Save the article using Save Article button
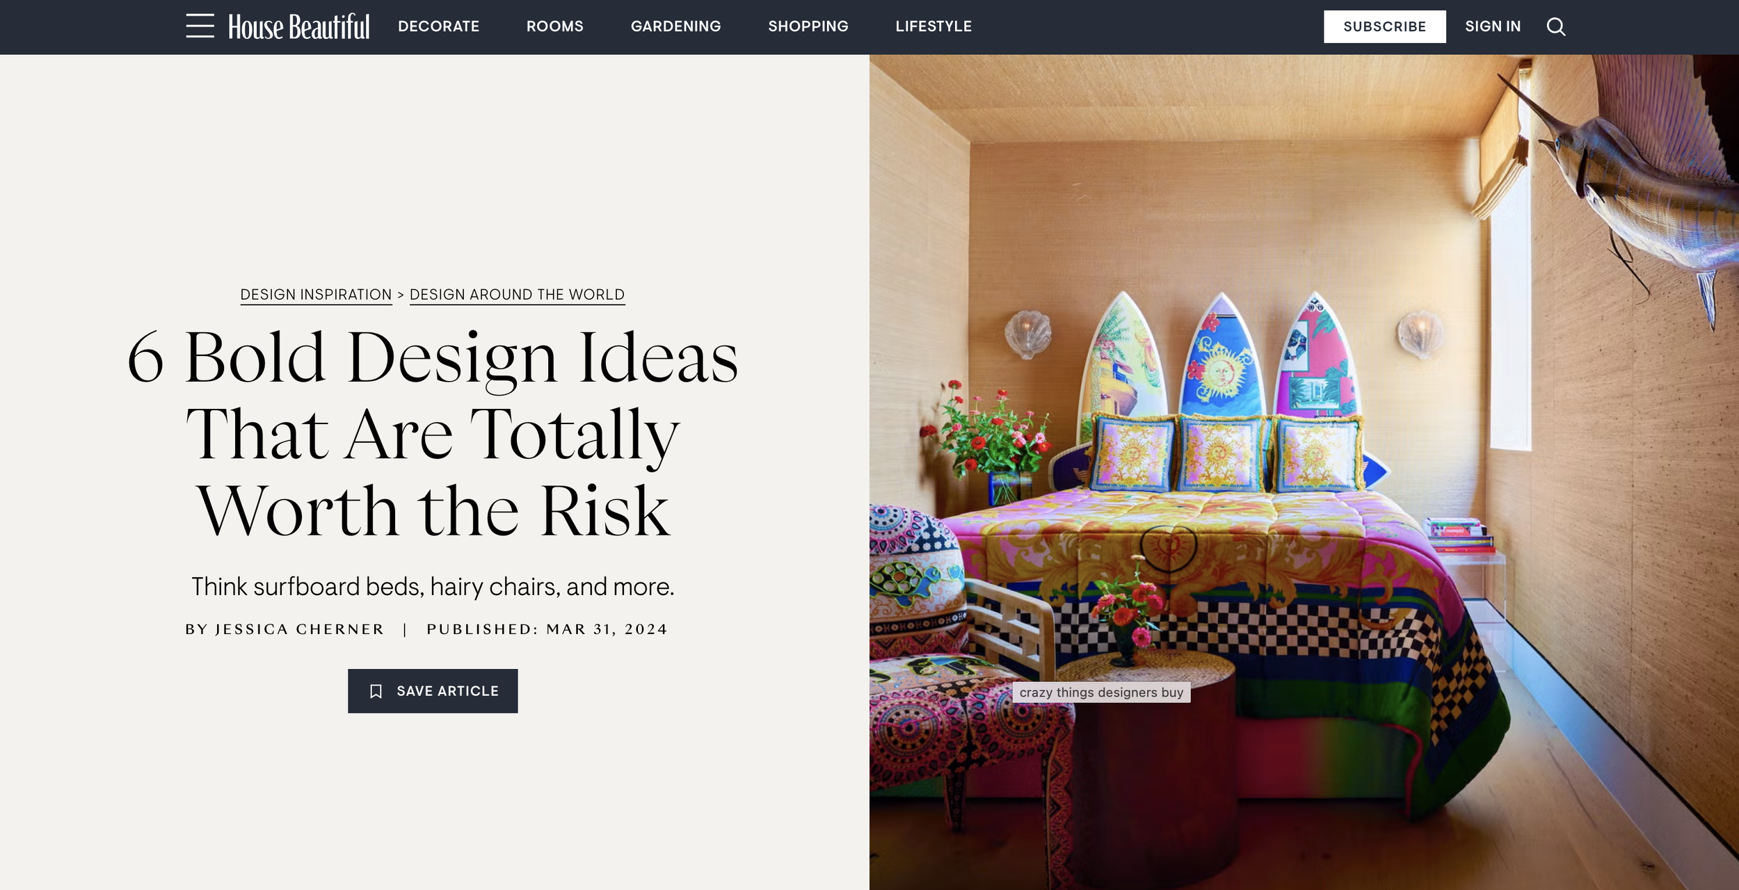The image size is (1739, 890). [433, 691]
